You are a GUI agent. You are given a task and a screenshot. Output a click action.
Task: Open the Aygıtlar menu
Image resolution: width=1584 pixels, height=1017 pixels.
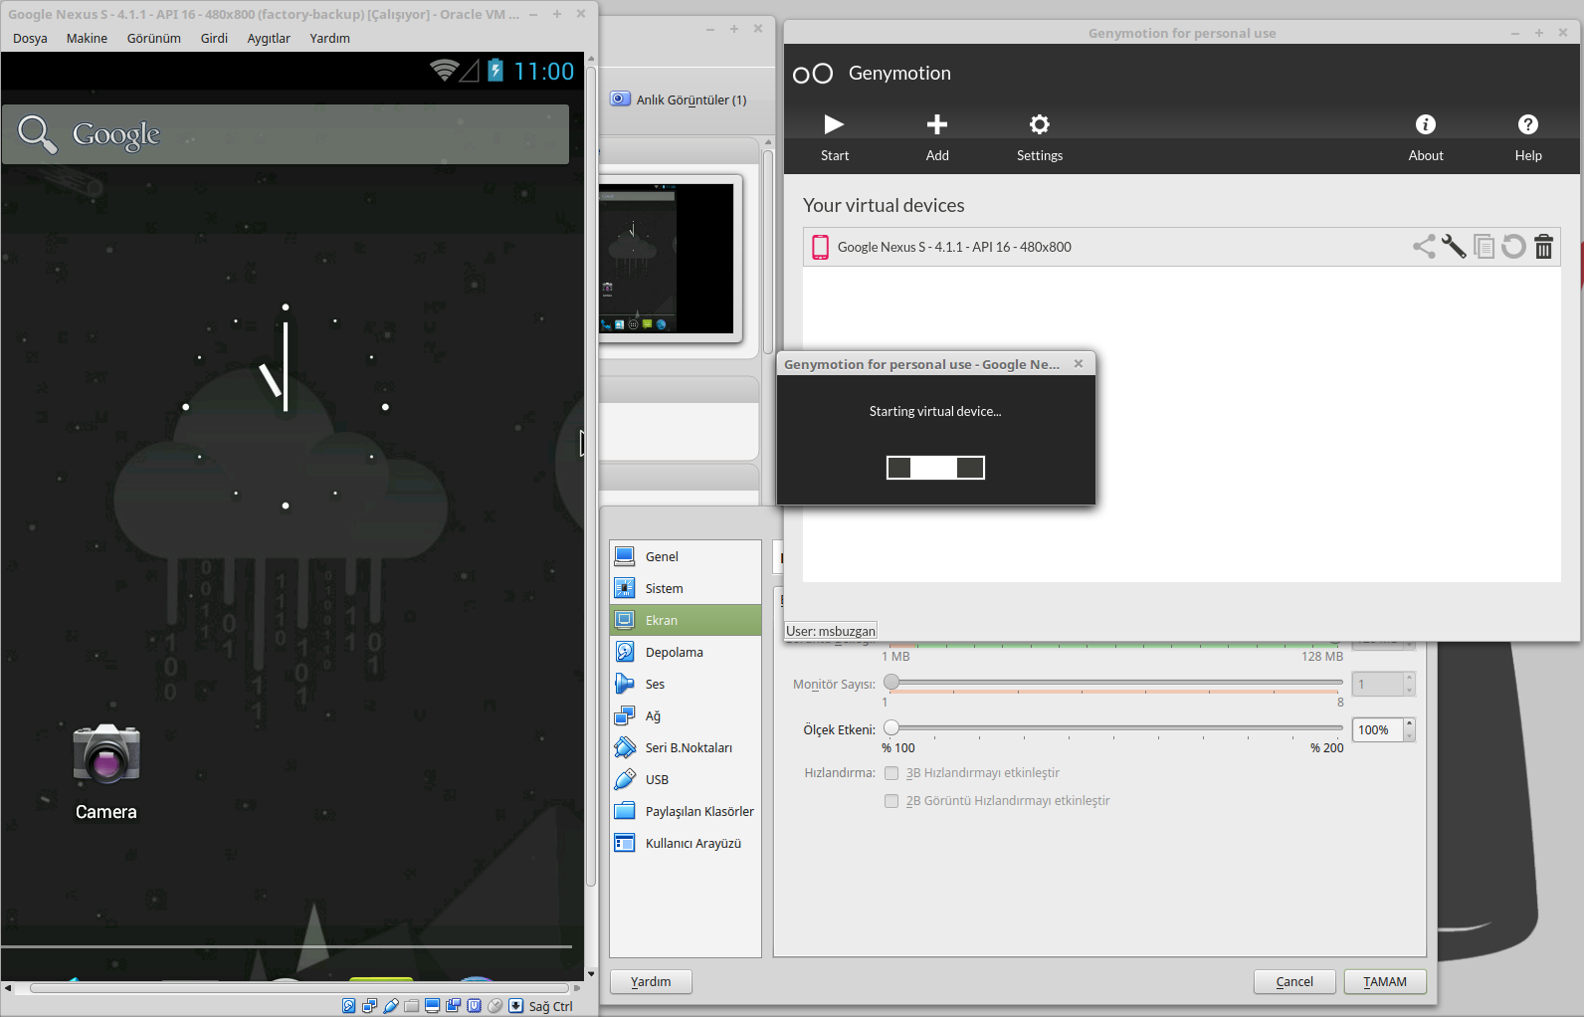point(269,39)
